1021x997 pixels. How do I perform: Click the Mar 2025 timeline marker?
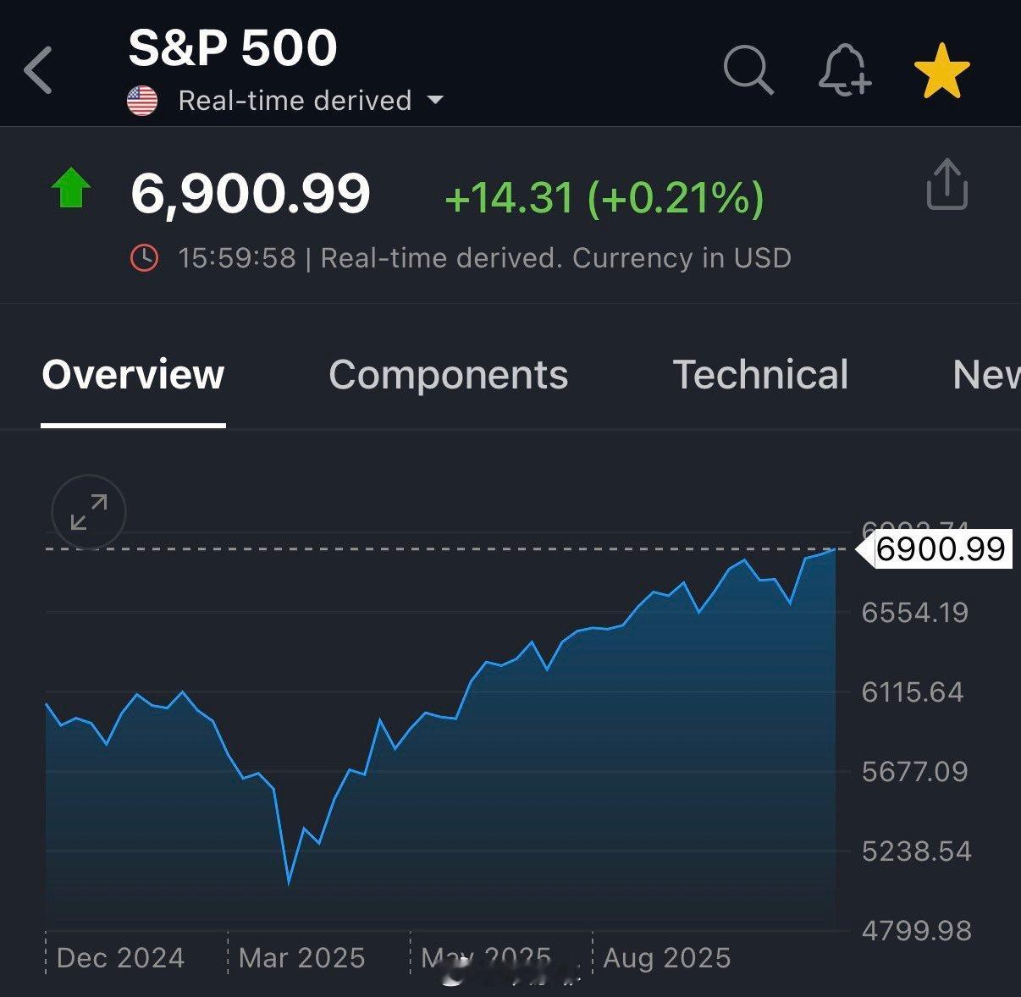pos(301,958)
